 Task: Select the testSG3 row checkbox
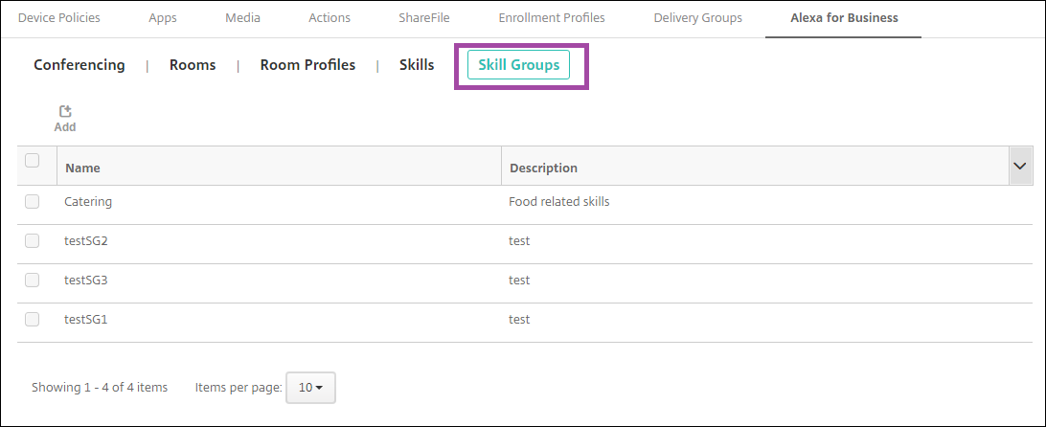pos(33,281)
